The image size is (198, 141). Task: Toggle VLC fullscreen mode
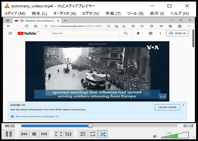click(x=59, y=134)
